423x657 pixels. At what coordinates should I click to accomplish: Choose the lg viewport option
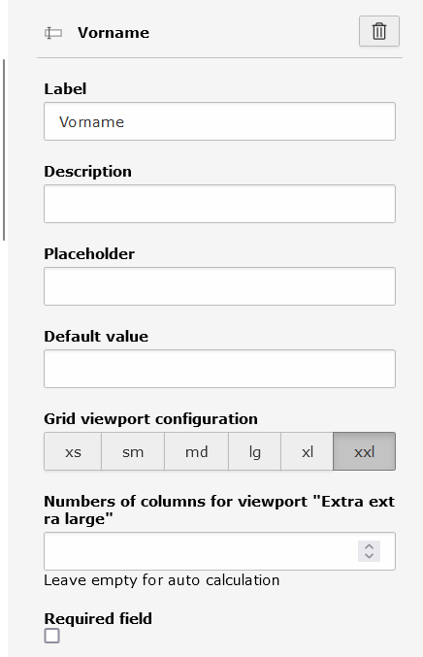pos(254,451)
